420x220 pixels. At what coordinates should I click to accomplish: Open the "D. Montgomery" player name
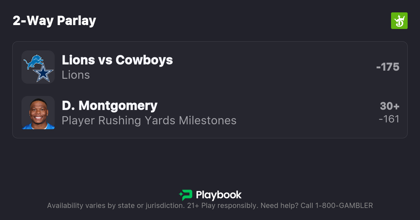click(x=110, y=105)
